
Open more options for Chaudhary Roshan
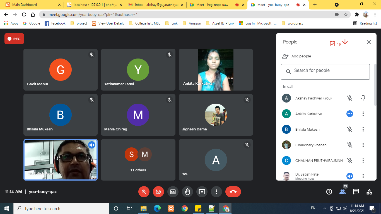[x=363, y=145]
